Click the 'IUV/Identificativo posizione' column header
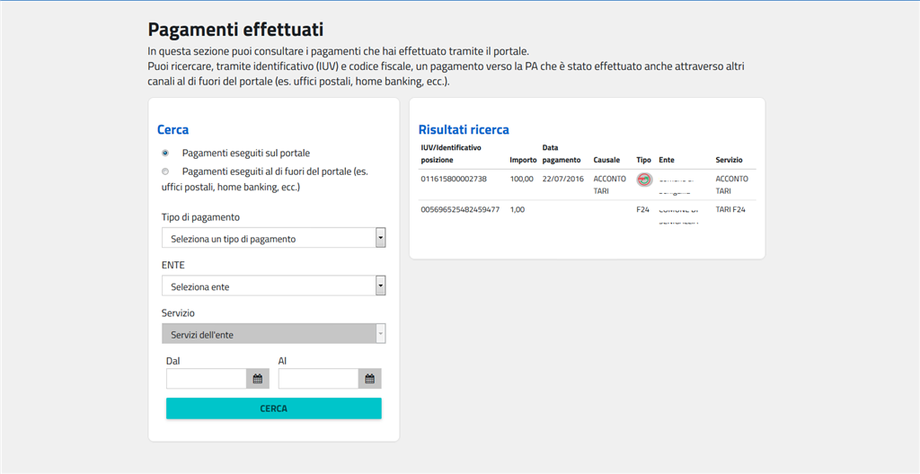Image resolution: width=920 pixels, height=474 pixels. pyautogui.click(x=451, y=154)
